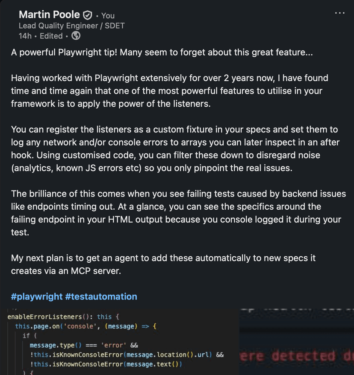This screenshot has width=354, height=375.
Task: Click the 'My next plan' MCP server paragraph
Action: pyautogui.click(x=163, y=264)
